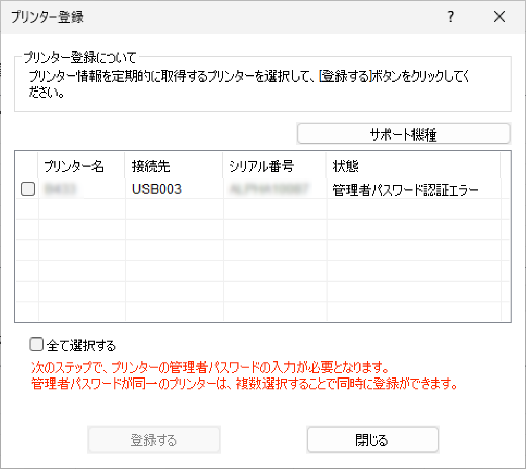This screenshot has width=526, height=469.
Task: Close the プリンター登録 dialog with X
Action: (500, 16)
